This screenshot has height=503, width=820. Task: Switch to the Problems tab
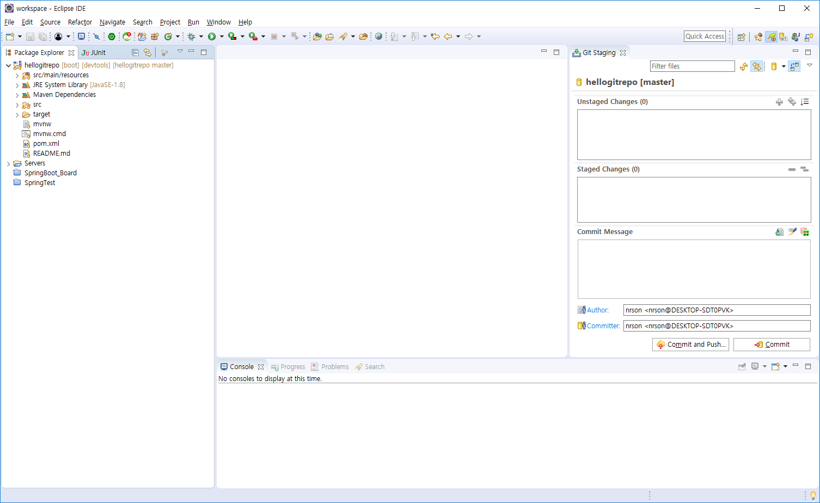(330, 367)
